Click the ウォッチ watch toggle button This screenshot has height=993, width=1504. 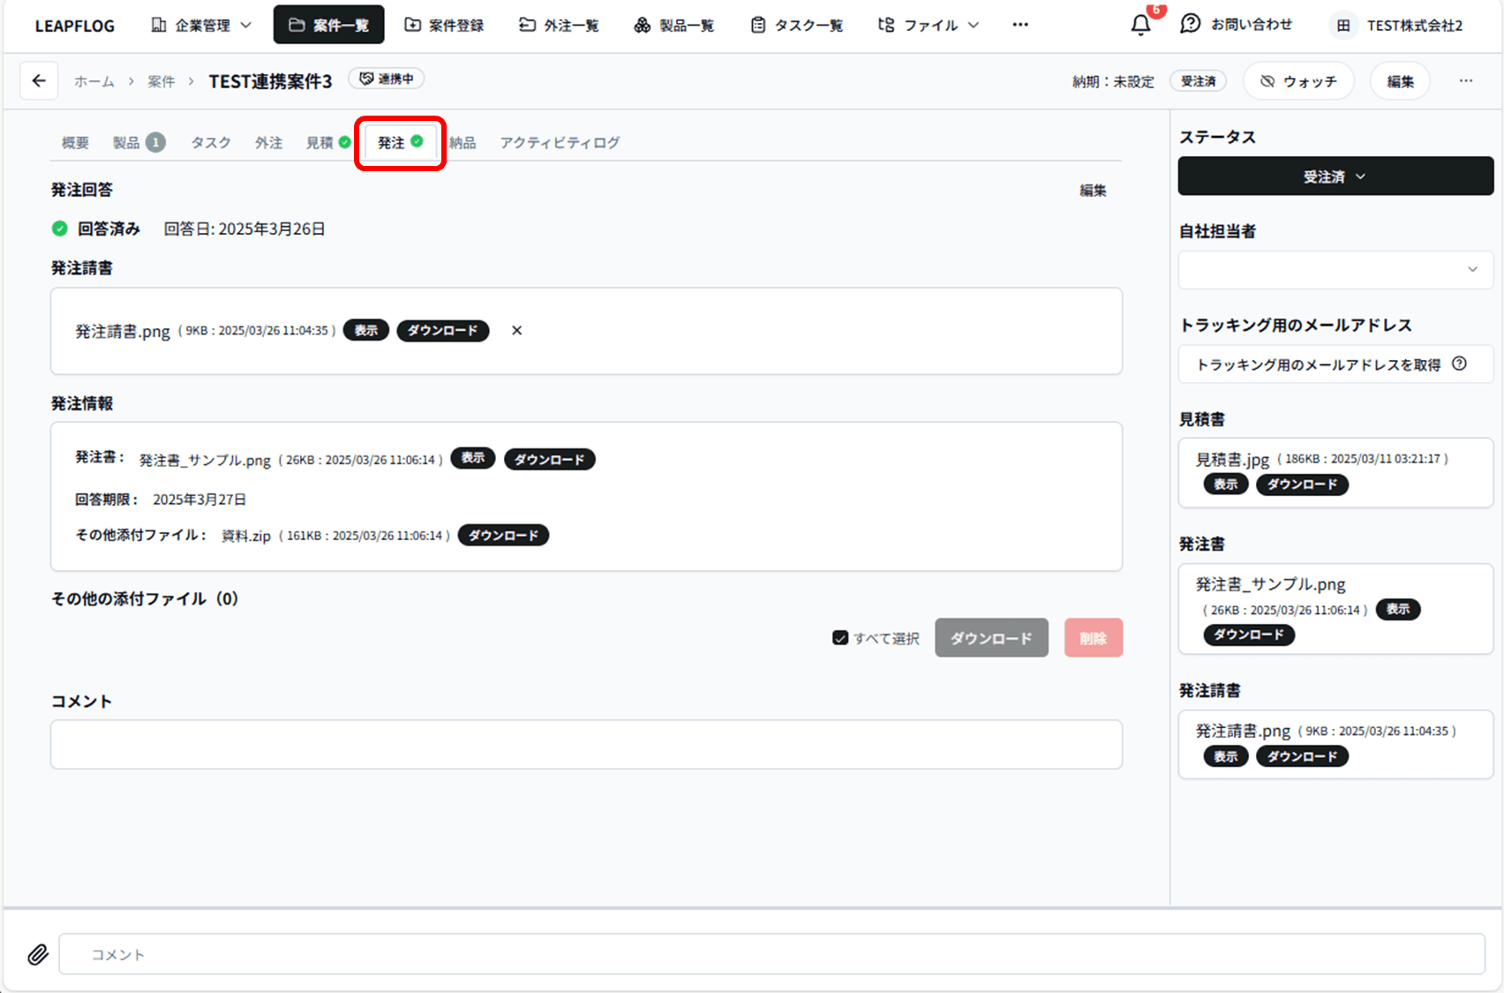pyautogui.click(x=1298, y=81)
